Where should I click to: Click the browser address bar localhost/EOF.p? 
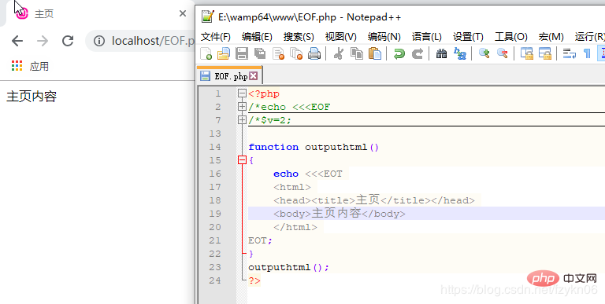click(140, 41)
